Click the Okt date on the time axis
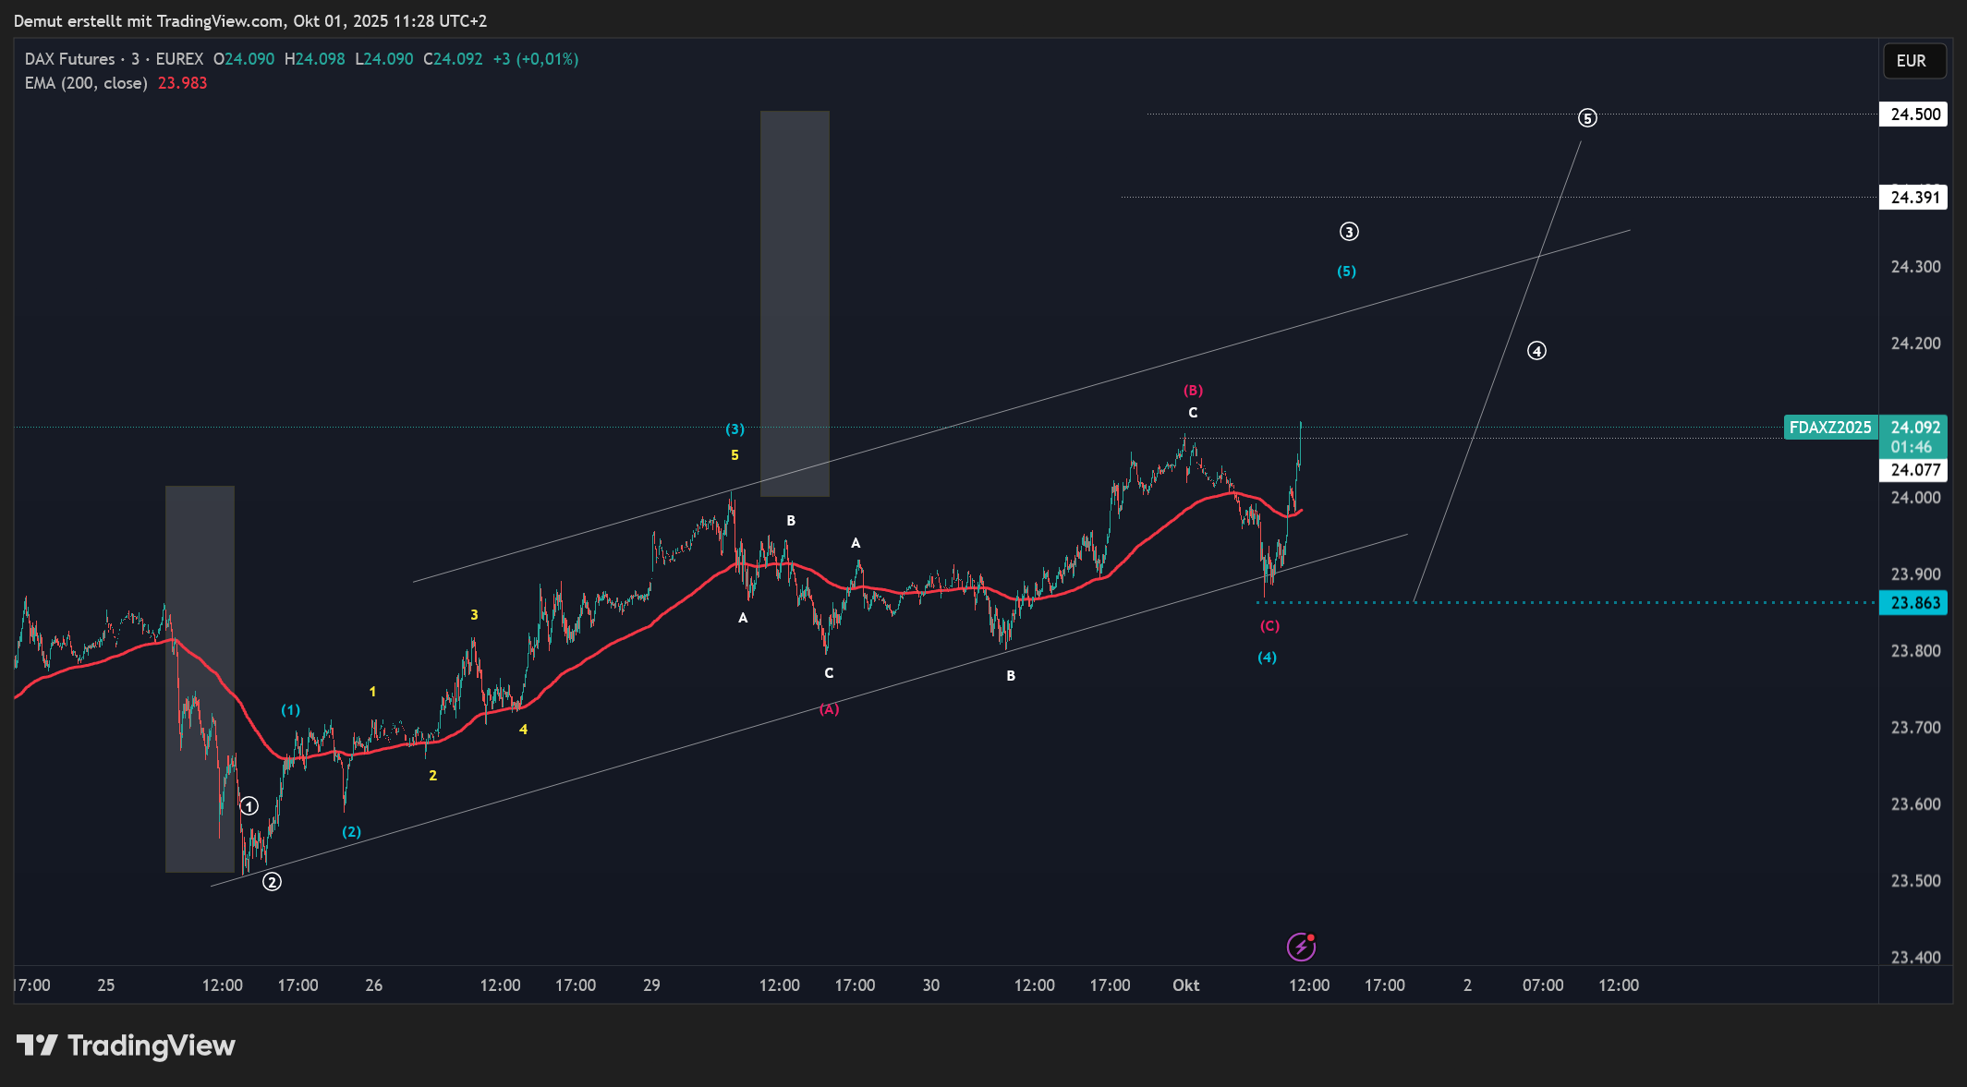The width and height of the screenshot is (1967, 1087). (x=1185, y=985)
